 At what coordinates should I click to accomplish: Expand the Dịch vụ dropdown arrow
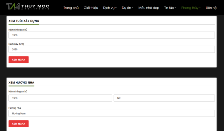click(116, 8)
